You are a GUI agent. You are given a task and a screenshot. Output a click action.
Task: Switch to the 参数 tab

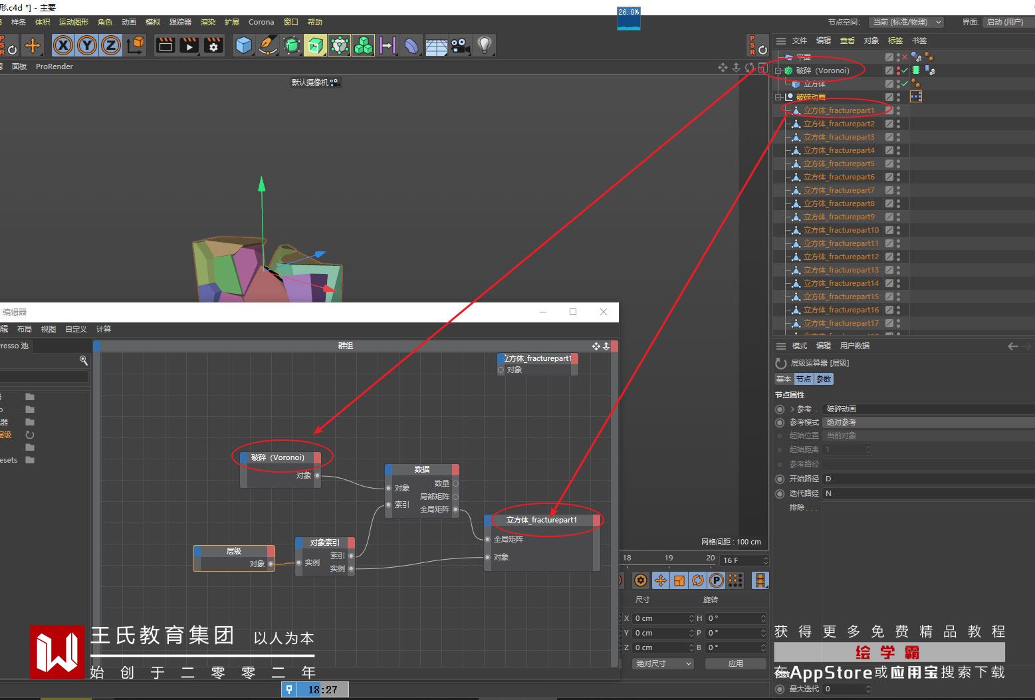[824, 379]
